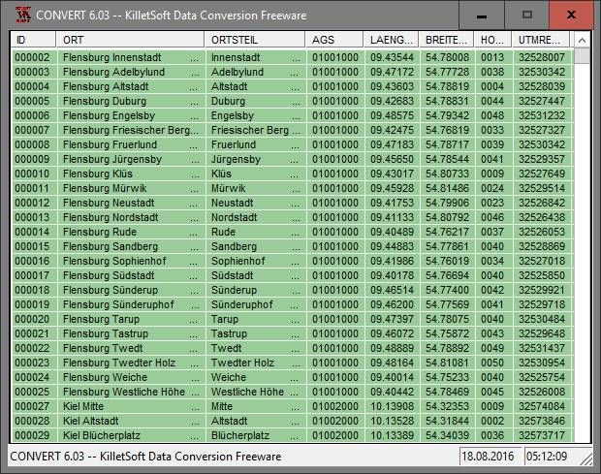Click ORTSTEIL cell 'Duburg'
Screen dimensions: 601x474
(x=256, y=101)
